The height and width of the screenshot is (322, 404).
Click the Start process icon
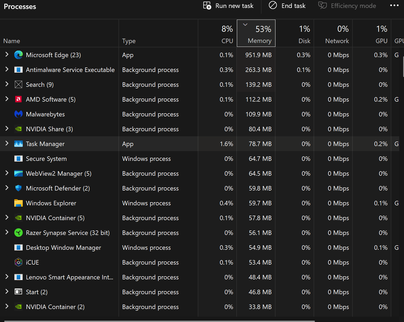[x=19, y=292]
